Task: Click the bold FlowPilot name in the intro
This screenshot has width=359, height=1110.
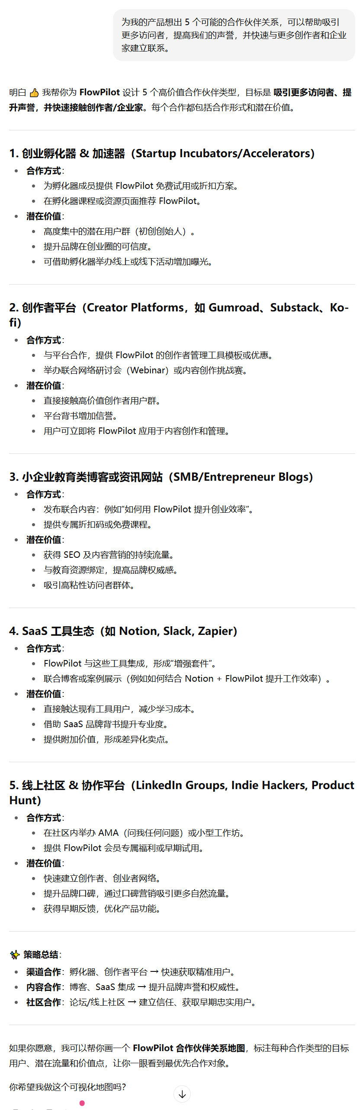Action: [99, 92]
